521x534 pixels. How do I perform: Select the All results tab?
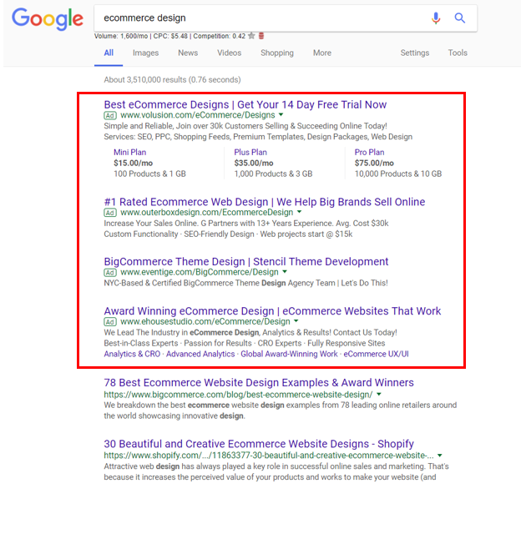click(x=109, y=53)
